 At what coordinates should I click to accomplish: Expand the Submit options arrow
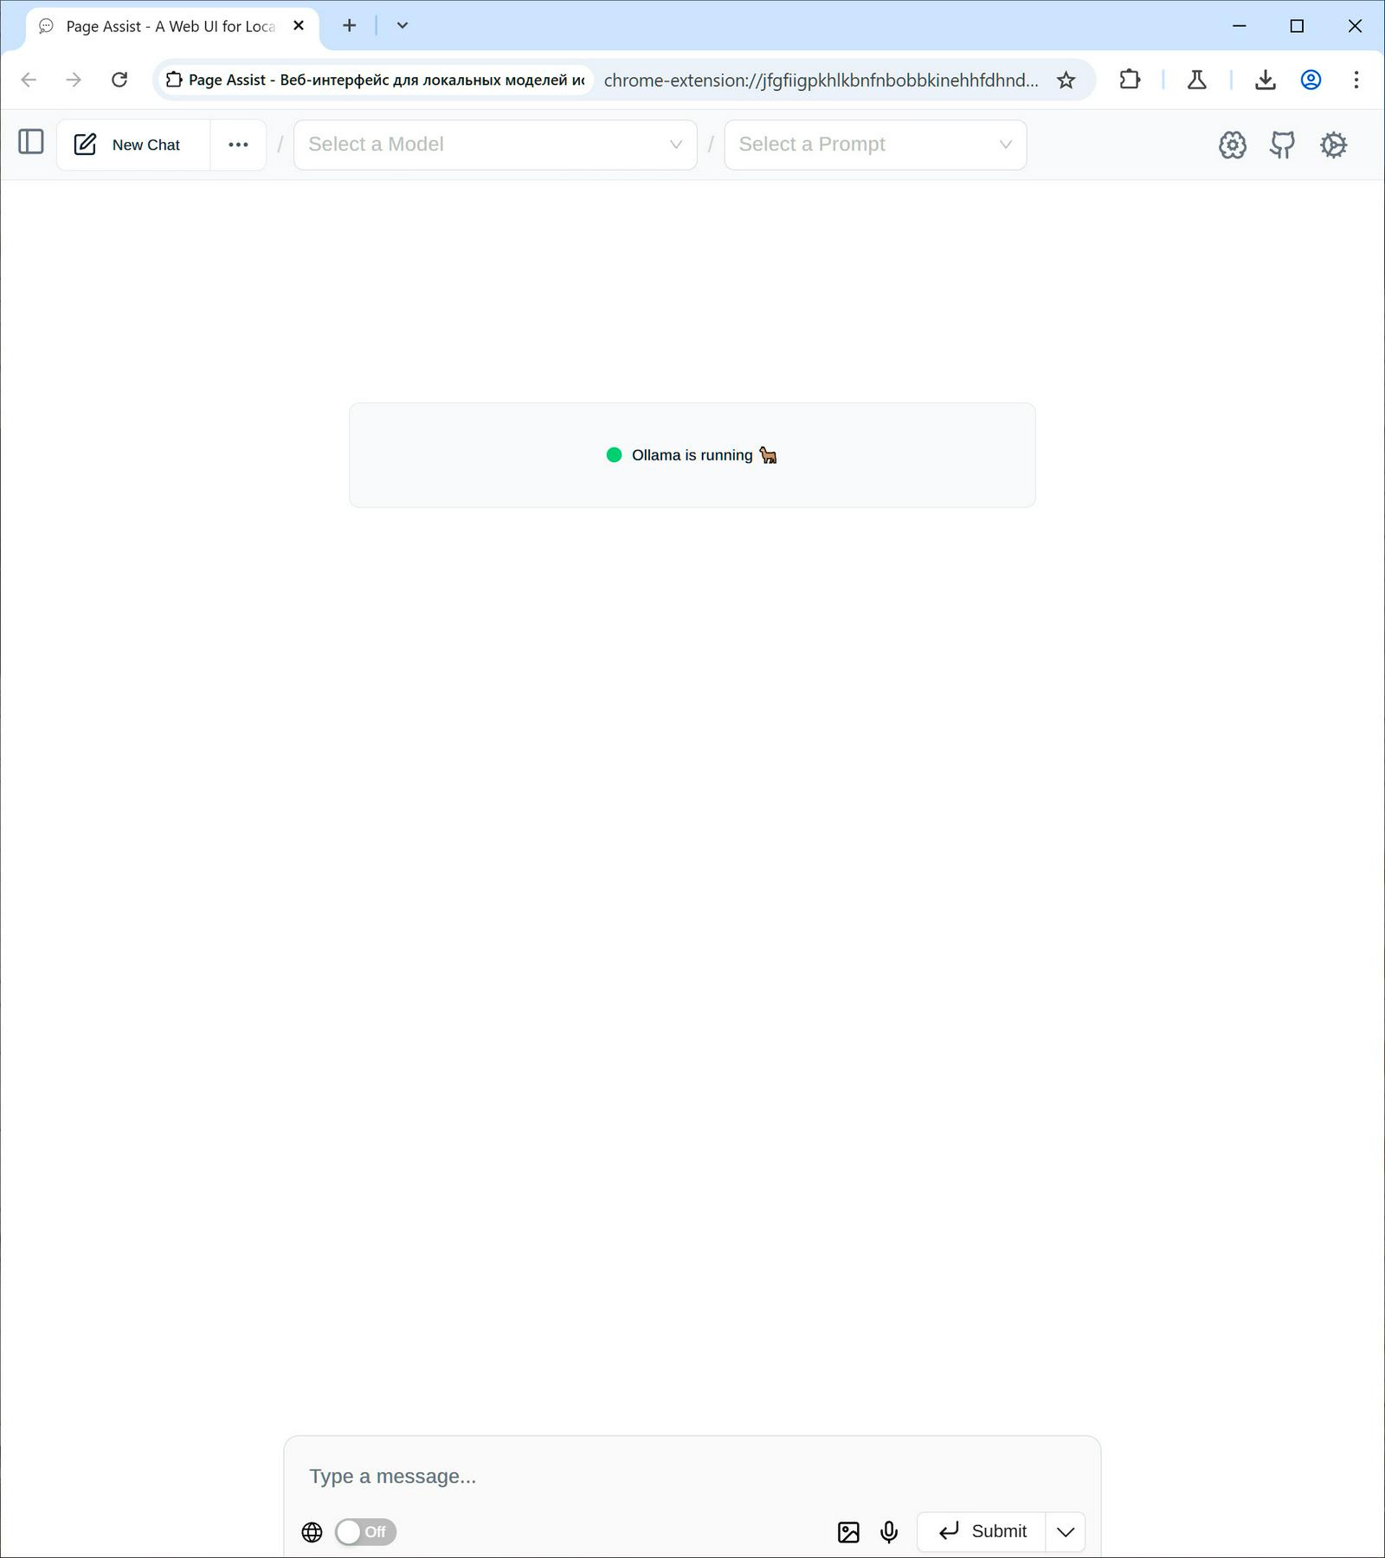(1066, 1531)
